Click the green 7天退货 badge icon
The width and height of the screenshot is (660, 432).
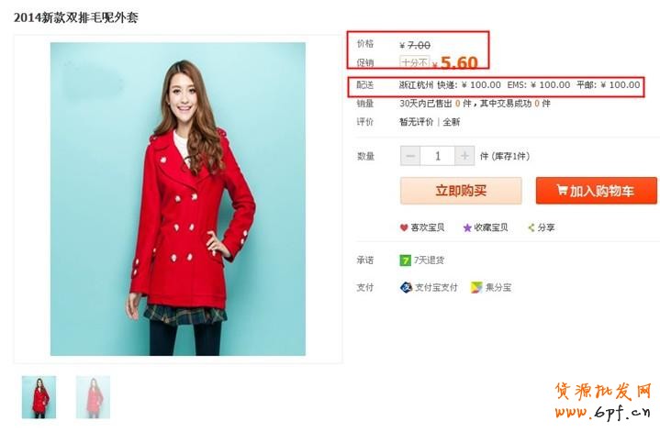coord(405,260)
